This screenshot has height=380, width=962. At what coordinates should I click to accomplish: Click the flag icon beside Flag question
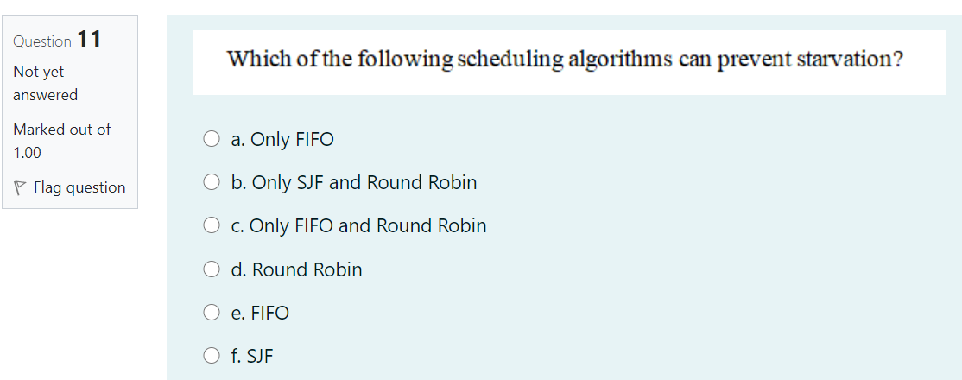20,187
